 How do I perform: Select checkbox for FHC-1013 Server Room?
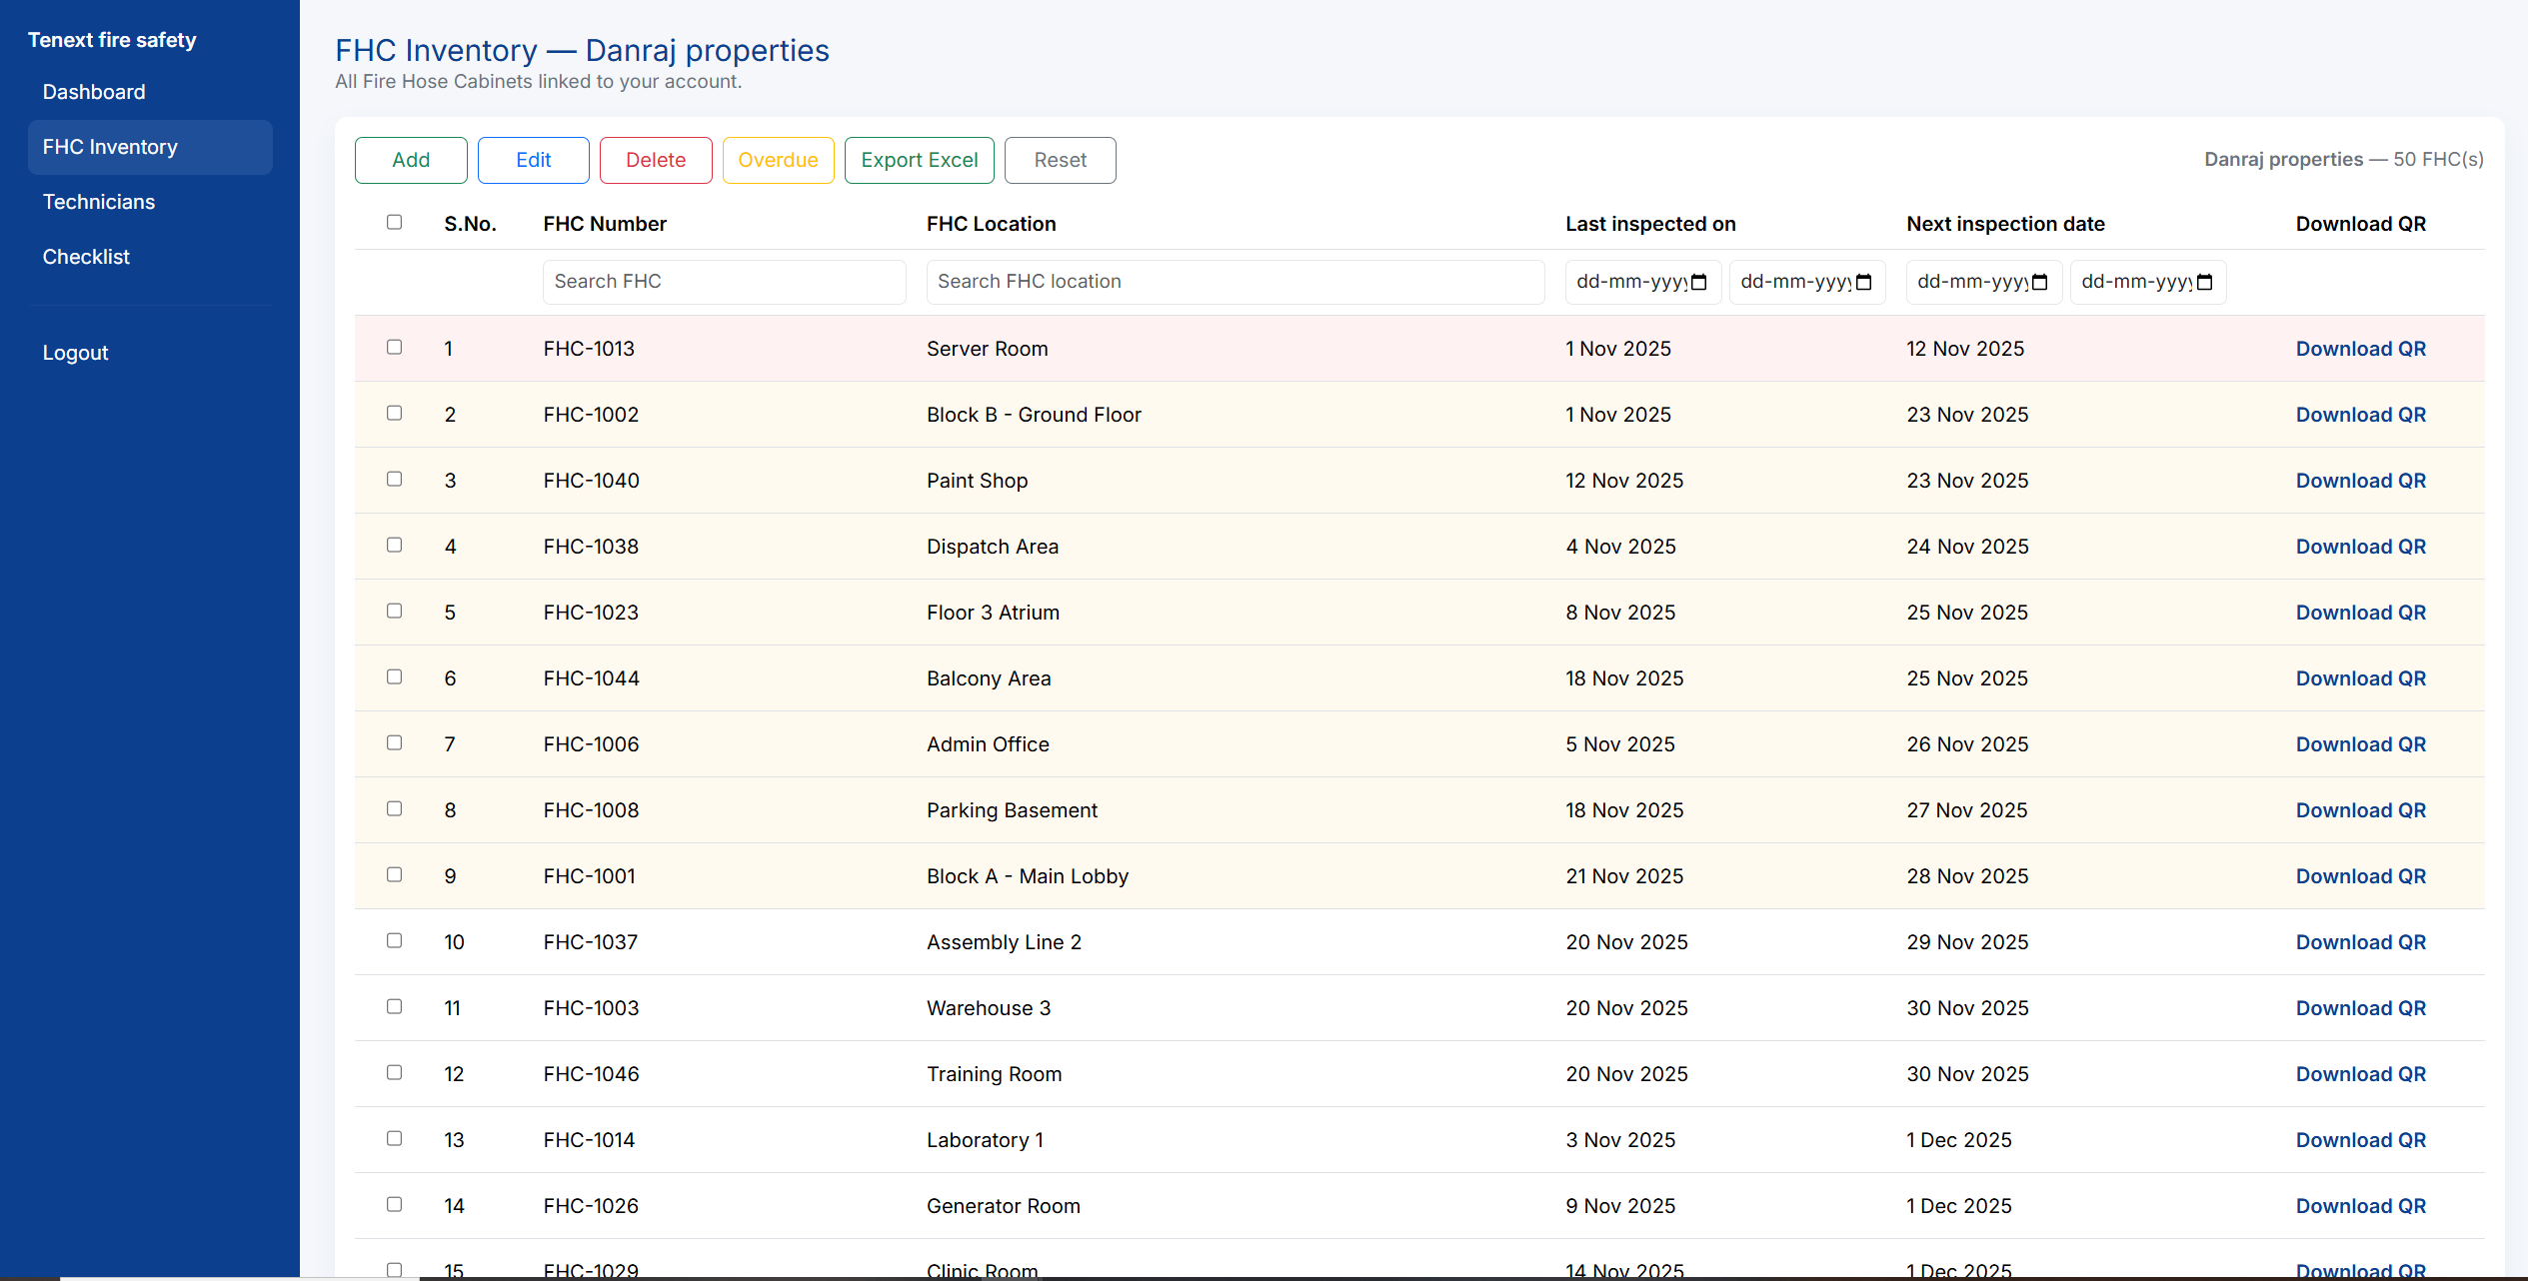[395, 347]
